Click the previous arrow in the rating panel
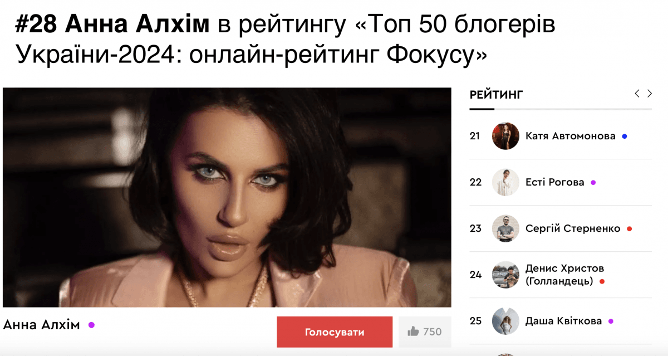 pos(637,94)
